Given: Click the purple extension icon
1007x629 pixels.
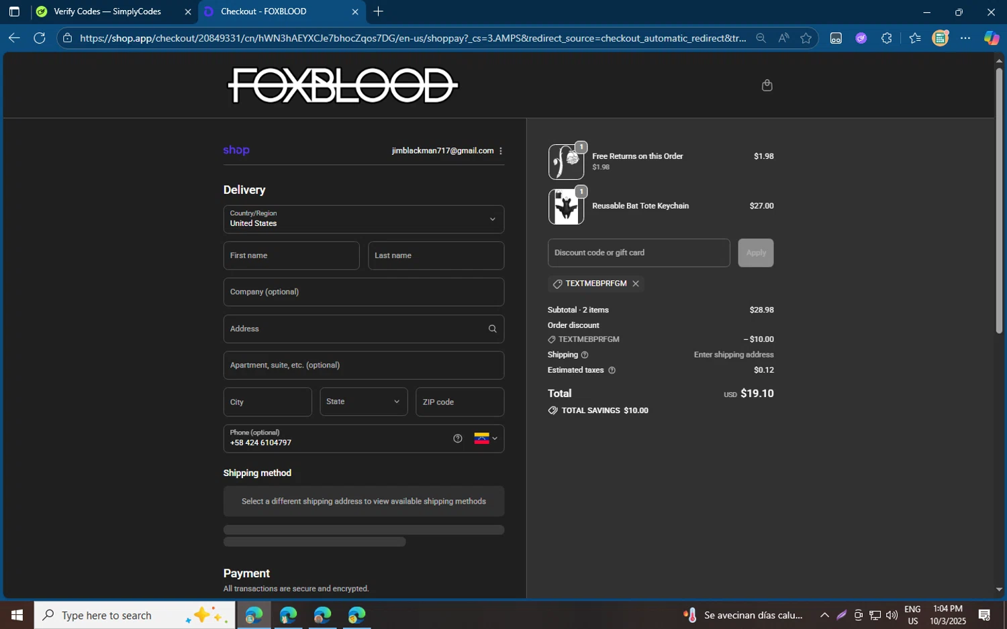Looking at the screenshot, I should tap(861, 38).
